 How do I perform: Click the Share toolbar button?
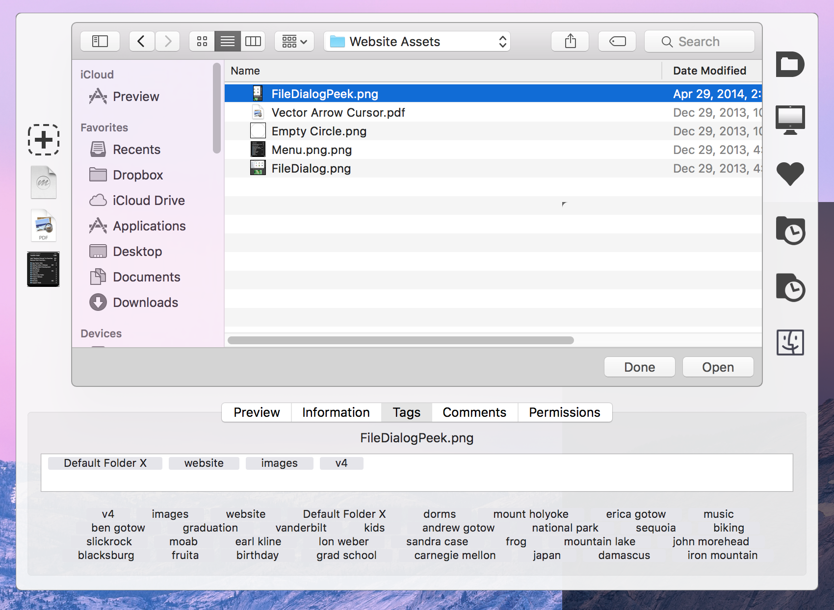(x=570, y=41)
